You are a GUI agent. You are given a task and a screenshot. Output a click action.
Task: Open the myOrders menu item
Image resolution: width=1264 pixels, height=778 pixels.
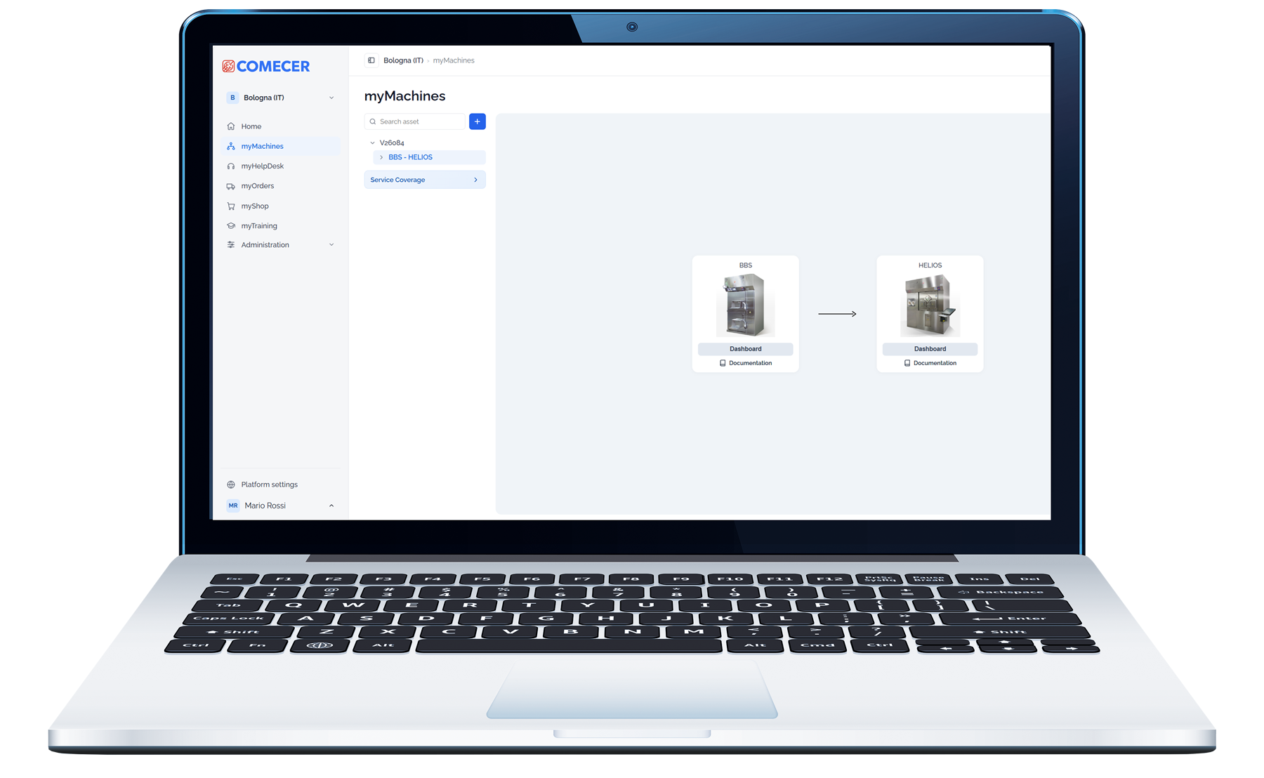click(281, 186)
